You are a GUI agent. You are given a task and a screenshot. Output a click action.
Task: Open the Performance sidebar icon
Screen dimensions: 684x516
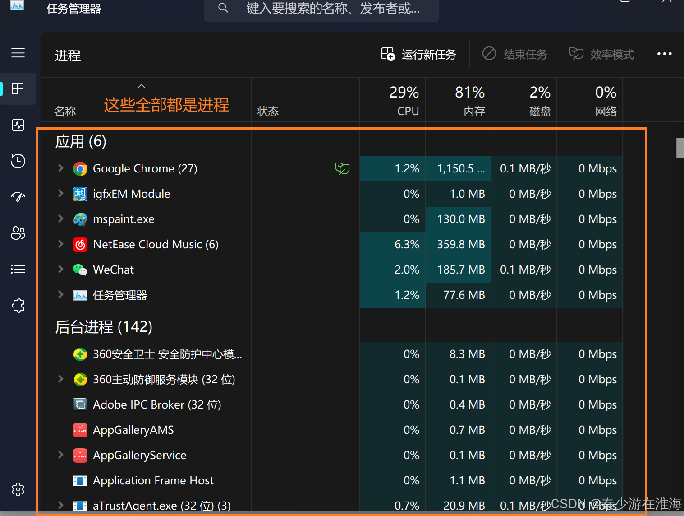coord(18,125)
